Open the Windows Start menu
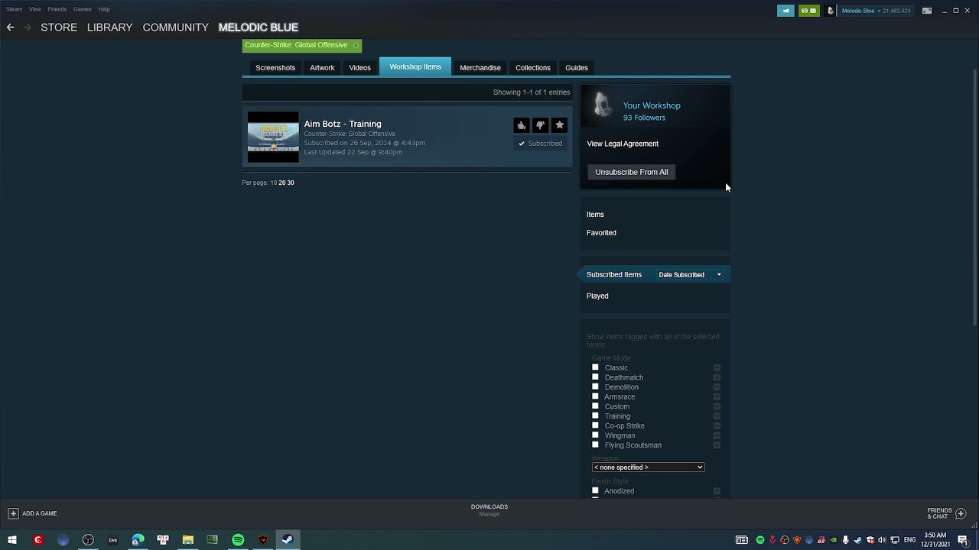979x550 pixels. click(x=12, y=540)
